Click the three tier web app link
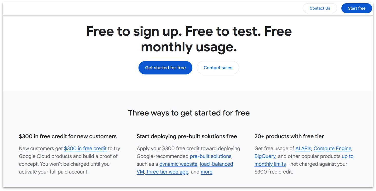 [x=167, y=172]
